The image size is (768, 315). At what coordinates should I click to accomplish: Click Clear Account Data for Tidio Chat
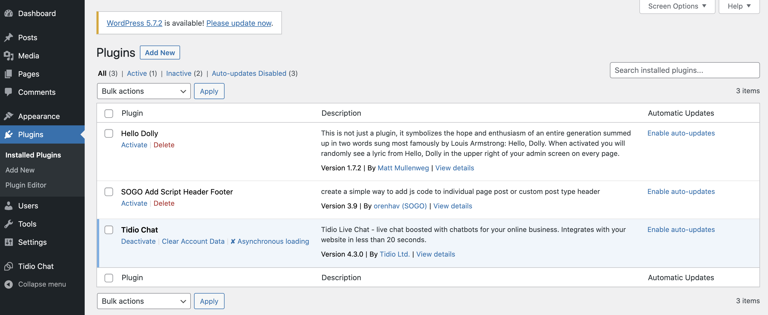[193, 241]
